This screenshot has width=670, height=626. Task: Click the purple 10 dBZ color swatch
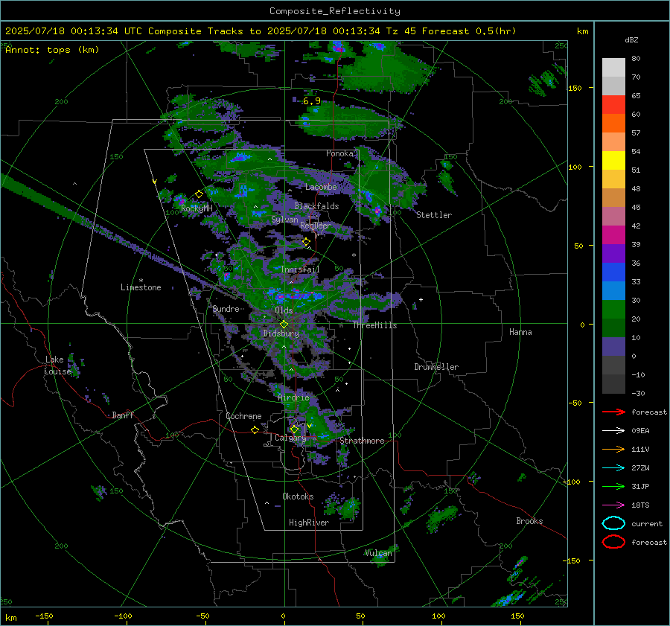click(613, 346)
